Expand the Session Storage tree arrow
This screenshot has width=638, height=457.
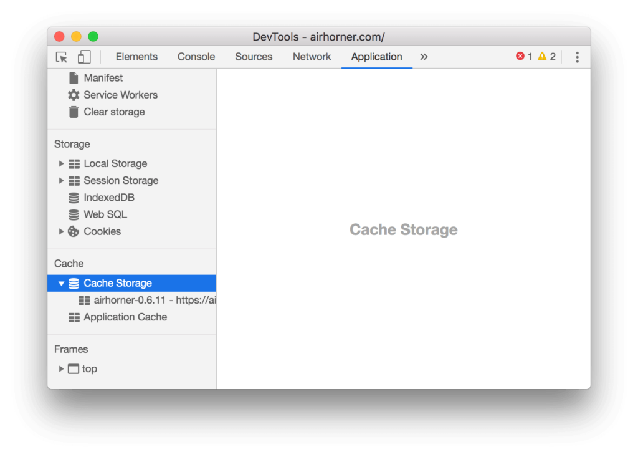(x=61, y=180)
